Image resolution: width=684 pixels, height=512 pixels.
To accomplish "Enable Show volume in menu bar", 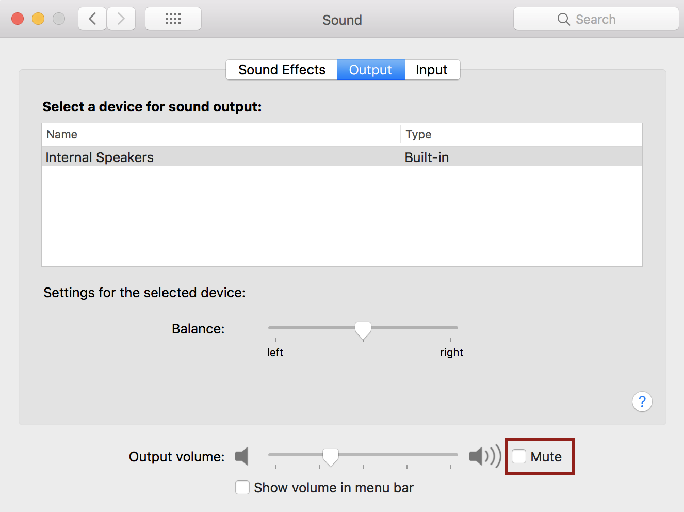I will [x=242, y=487].
